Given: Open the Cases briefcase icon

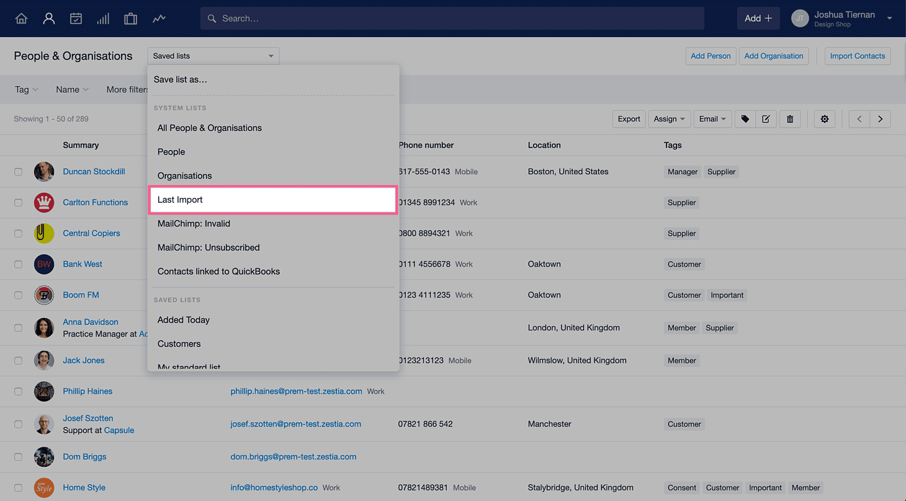Looking at the screenshot, I should pos(130,19).
